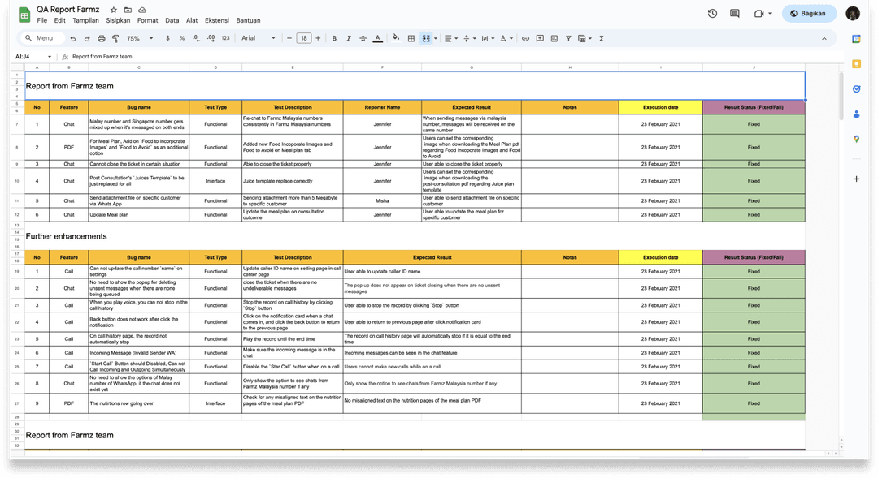This screenshot has width=878, height=478.
Task: Open the Data menu
Action: pyautogui.click(x=172, y=20)
